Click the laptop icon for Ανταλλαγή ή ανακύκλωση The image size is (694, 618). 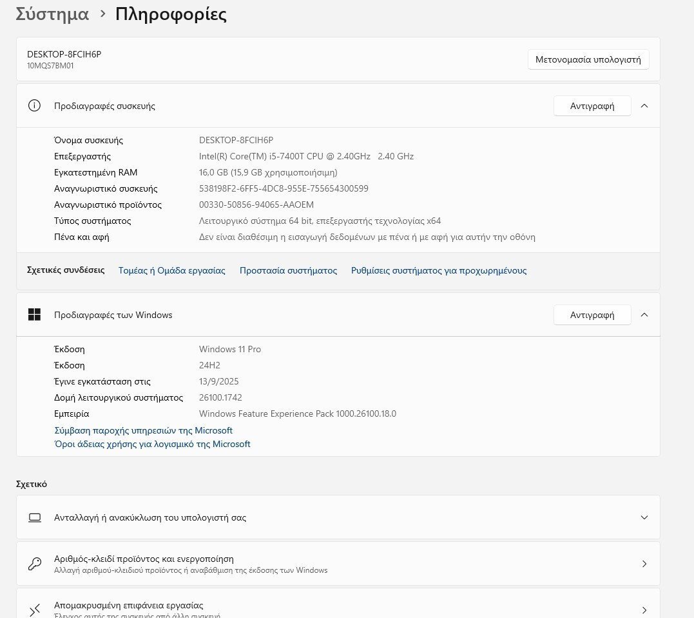[35, 517]
